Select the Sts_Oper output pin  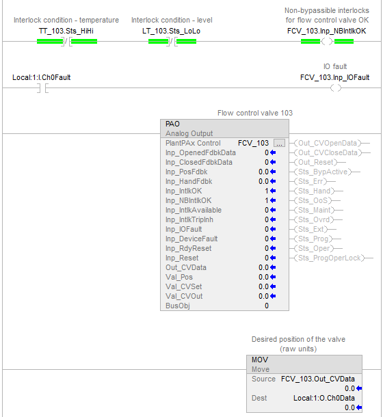point(314,248)
